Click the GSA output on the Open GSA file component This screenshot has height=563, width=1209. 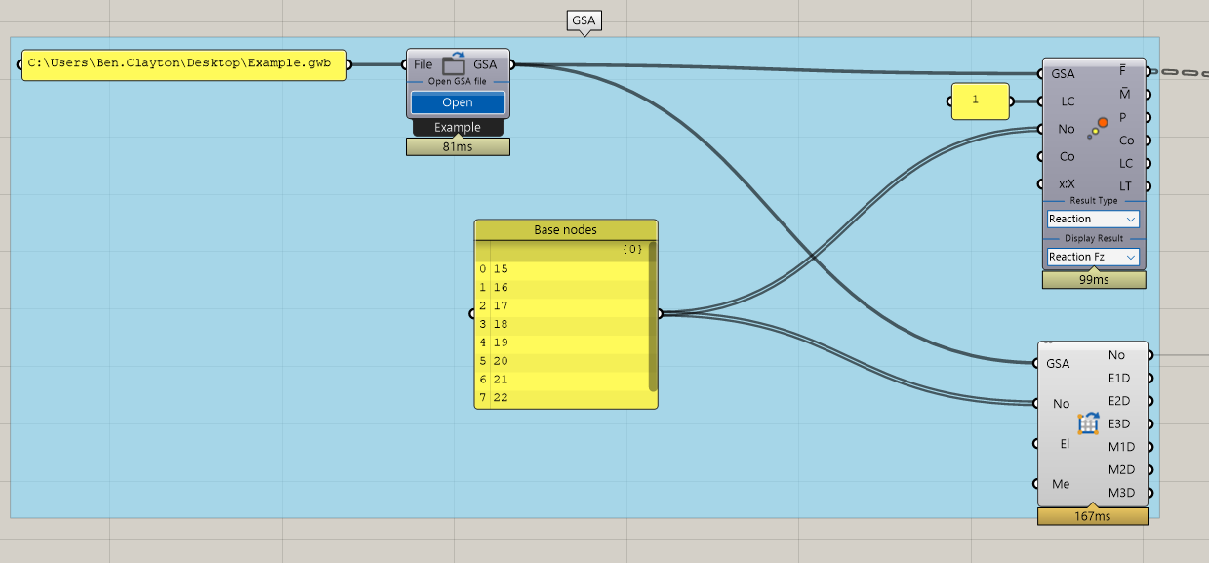485,64
